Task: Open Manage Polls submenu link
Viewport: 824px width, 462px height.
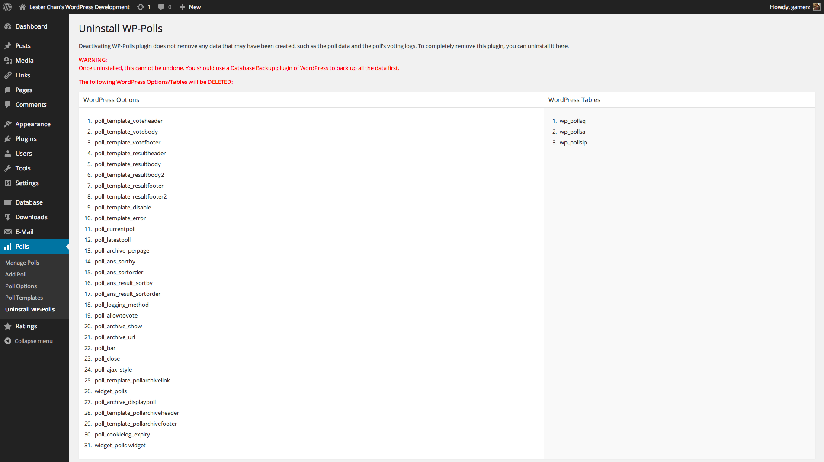Action: 22,263
